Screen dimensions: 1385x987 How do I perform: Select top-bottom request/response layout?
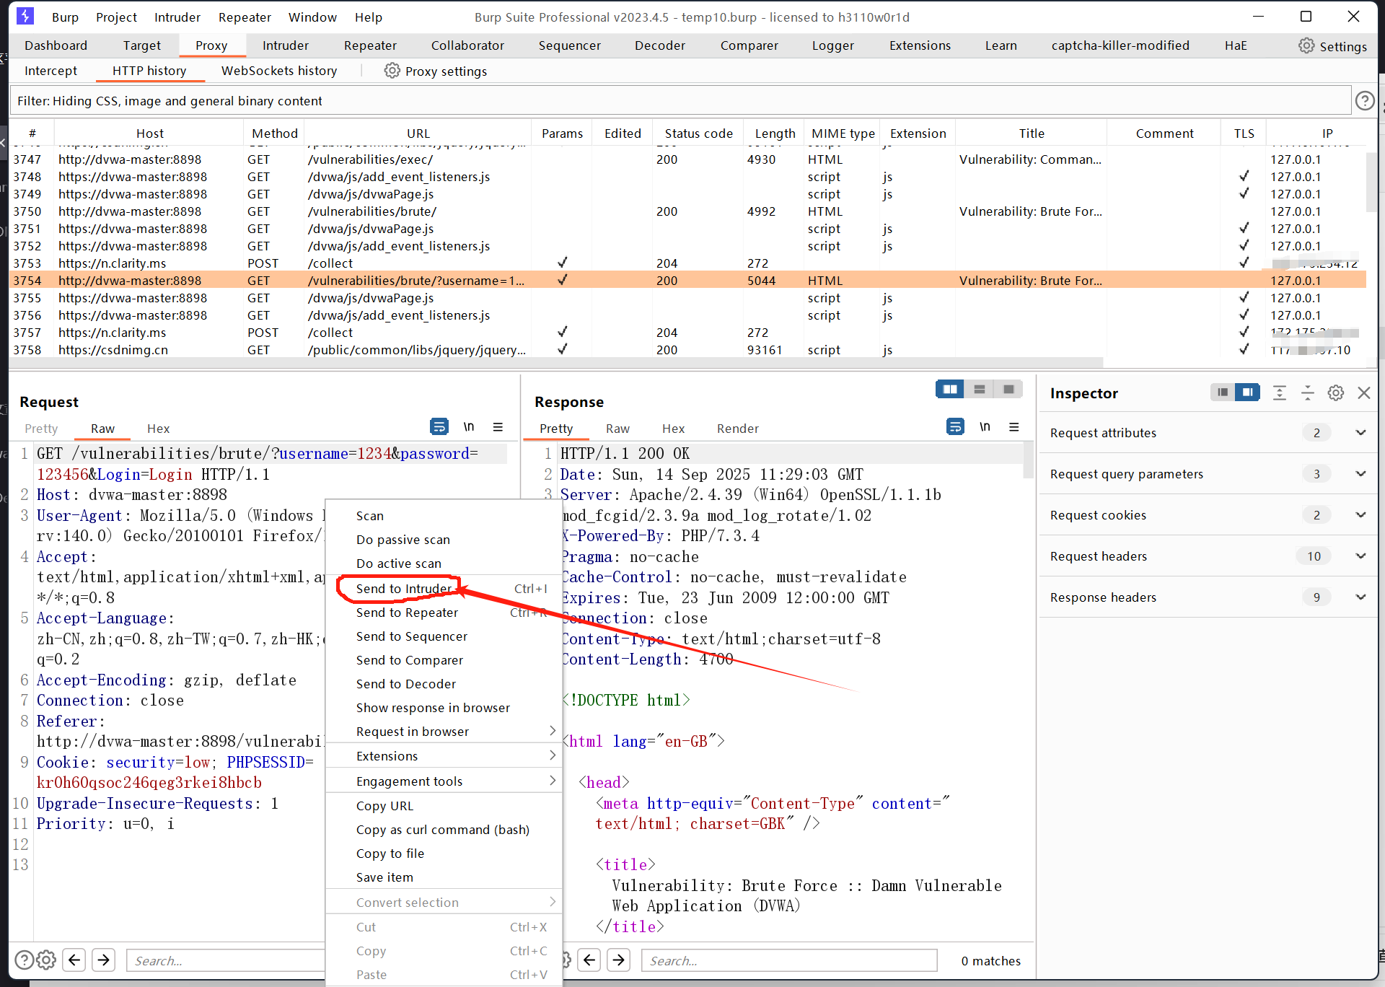point(980,390)
